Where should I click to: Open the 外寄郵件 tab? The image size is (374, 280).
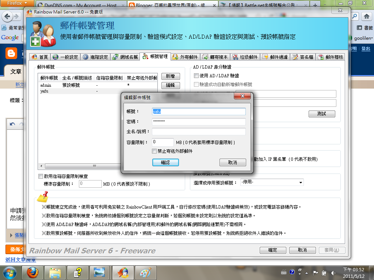(185, 57)
